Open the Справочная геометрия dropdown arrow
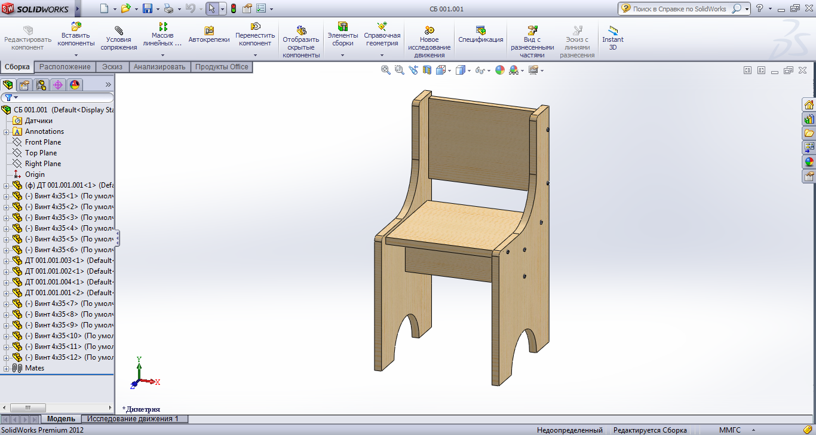 382,55
